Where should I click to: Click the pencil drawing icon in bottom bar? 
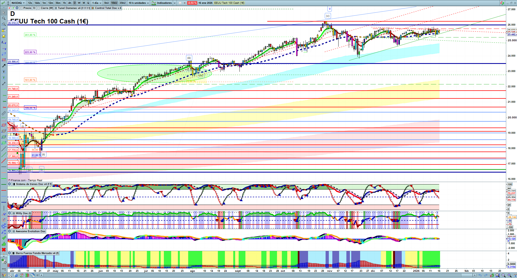pyautogui.click(x=4, y=275)
